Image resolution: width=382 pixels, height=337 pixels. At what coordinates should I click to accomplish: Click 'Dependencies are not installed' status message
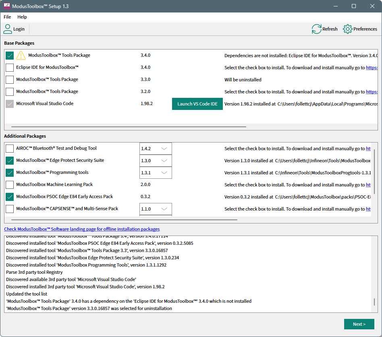pos(301,56)
